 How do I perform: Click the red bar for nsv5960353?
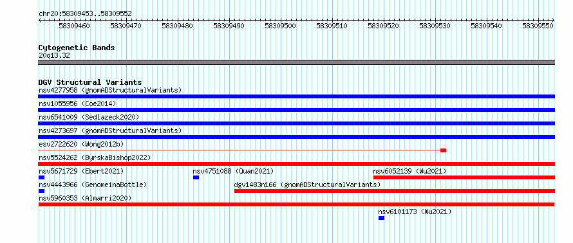(296, 204)
